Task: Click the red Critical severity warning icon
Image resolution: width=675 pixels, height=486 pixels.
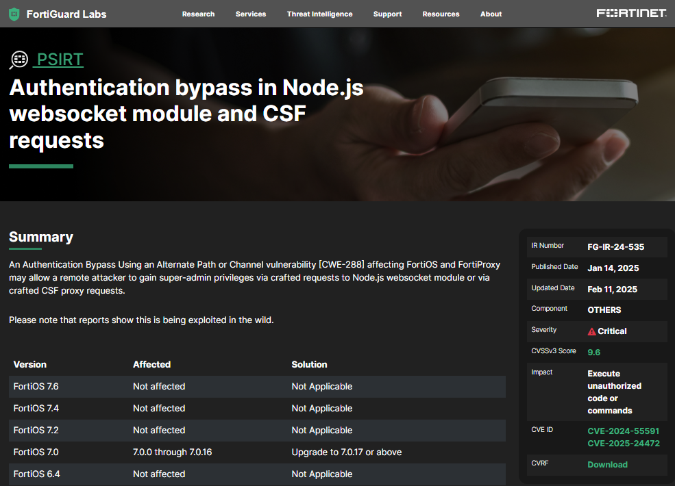Action: (x=592, y=331)
